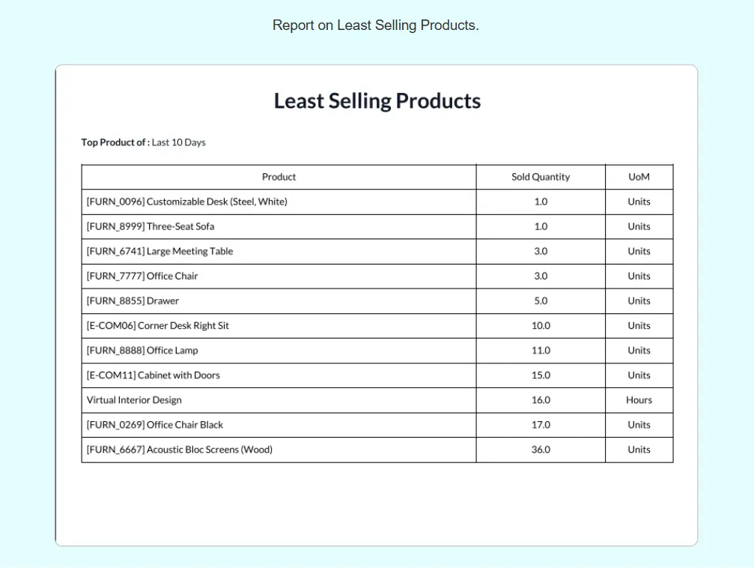
Task: Select the Virtual Interior Design product
Action: [134, 399]
